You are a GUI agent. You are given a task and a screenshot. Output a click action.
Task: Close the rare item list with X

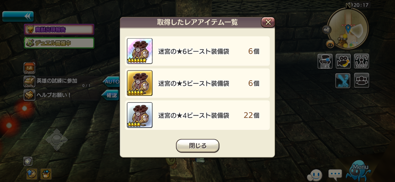pos(268,22)
